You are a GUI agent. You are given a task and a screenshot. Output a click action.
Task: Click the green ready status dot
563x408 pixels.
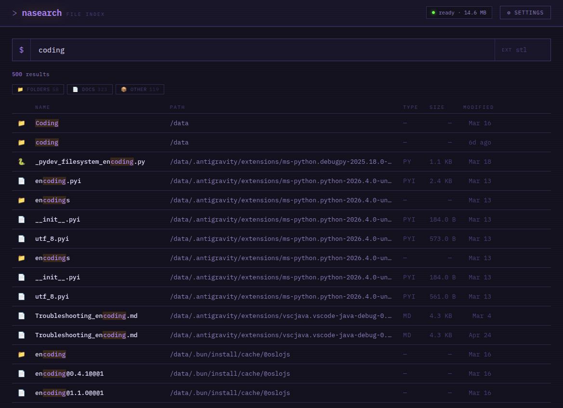(x=433, y=13)
